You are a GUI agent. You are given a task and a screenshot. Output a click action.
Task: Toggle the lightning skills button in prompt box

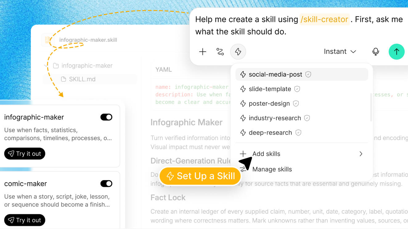click(238, 52)
